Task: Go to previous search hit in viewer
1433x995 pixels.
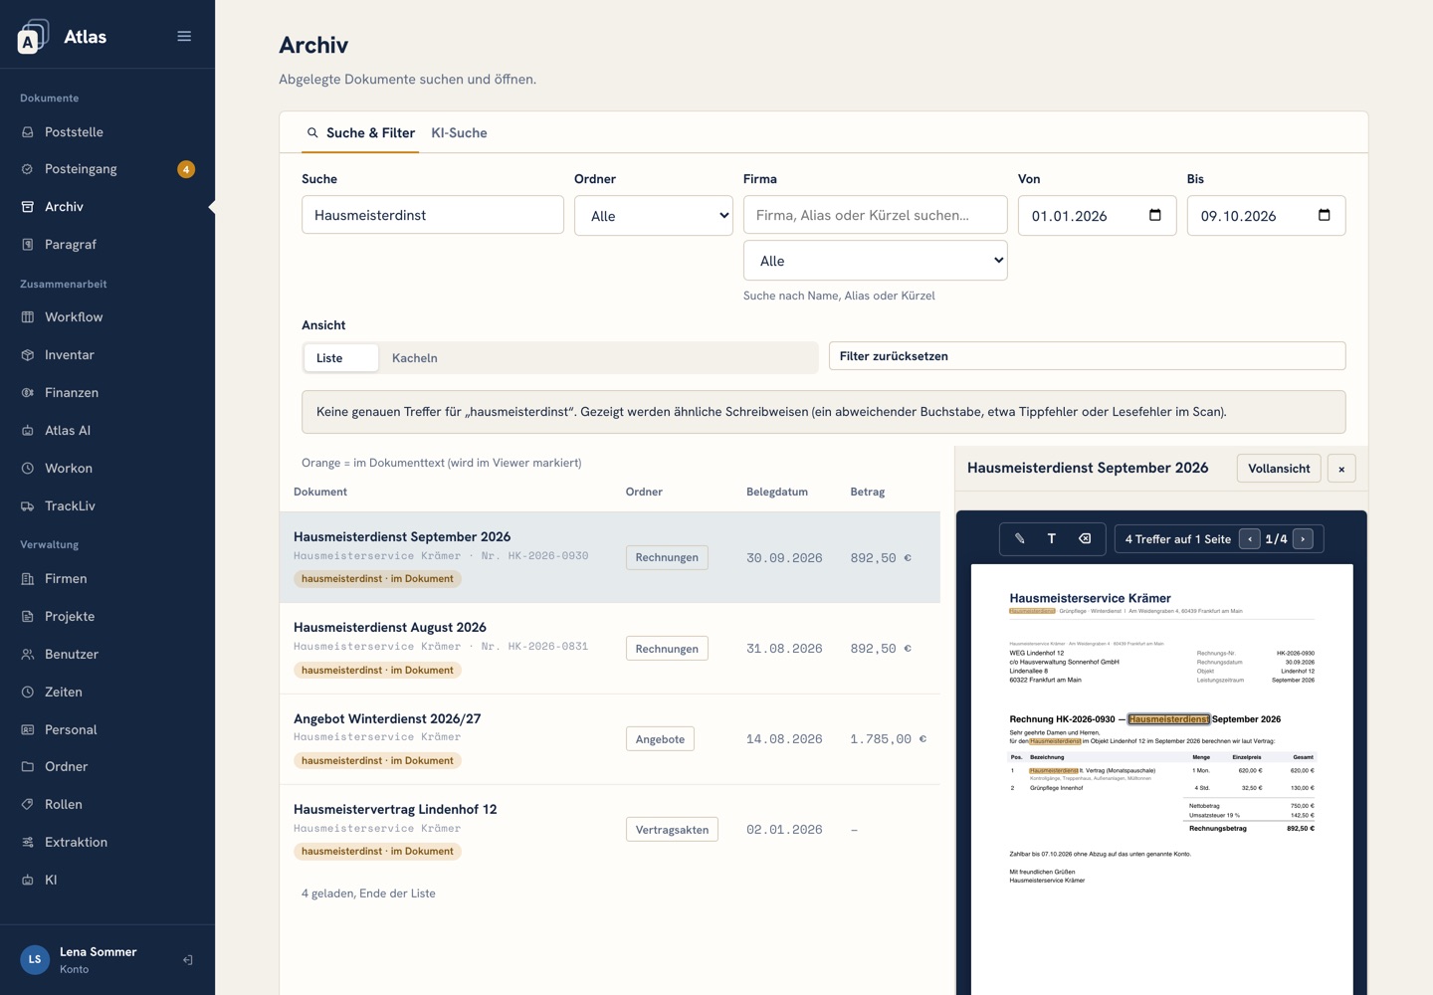Action: (x=1250, y=538)
